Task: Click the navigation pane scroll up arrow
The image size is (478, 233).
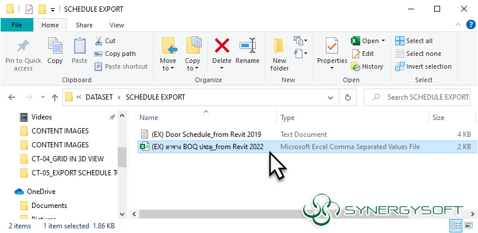Action: (122, 116)
